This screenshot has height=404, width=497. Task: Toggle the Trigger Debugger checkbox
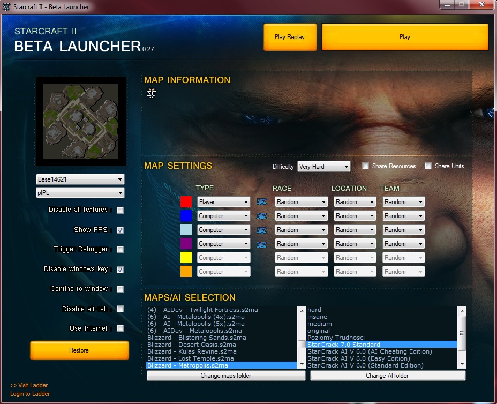(x=120, y=250)
